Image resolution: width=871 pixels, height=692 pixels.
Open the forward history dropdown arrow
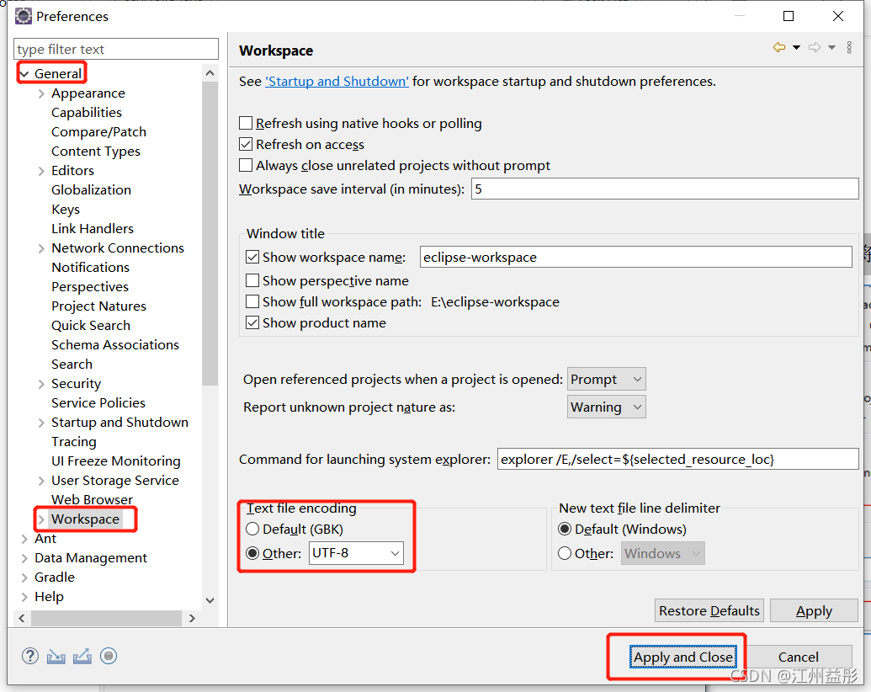[831, 48]
